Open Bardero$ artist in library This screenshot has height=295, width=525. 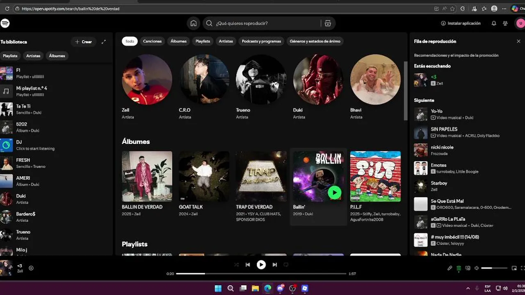[x=55, y=217]
